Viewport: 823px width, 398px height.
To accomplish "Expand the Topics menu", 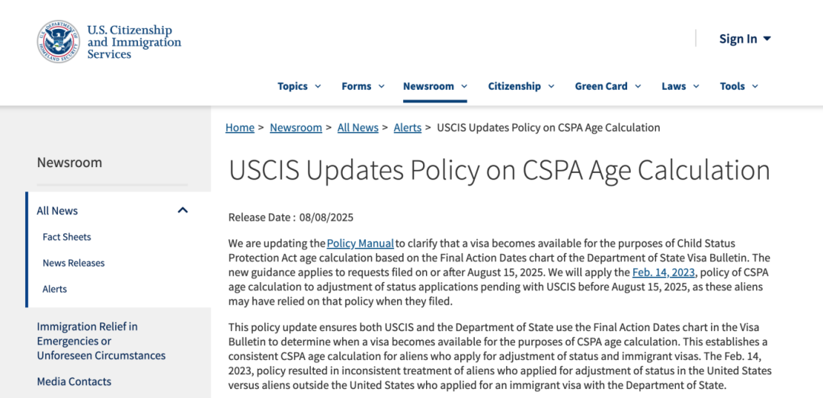I will pyautogui.click(x=299, y=86).
